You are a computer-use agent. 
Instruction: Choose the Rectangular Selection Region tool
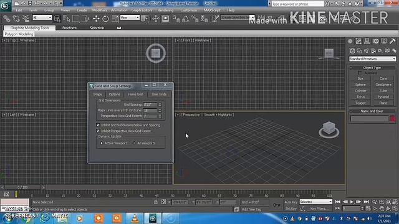coord(76,18)
